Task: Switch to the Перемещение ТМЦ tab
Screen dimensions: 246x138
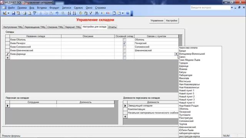Action: [x=35, y=27]
